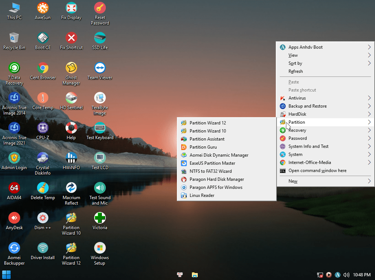Click the network tray icon
The height and width of the screenshot is (280, 375).
[320, 275]
